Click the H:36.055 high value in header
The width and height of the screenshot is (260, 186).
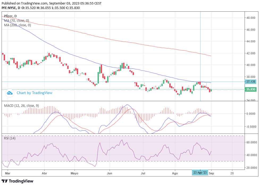pyautogui.click(x=44, y=8)
